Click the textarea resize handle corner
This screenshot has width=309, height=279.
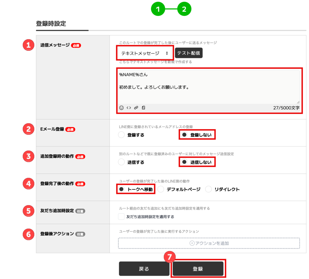click(x=298, y=102)
